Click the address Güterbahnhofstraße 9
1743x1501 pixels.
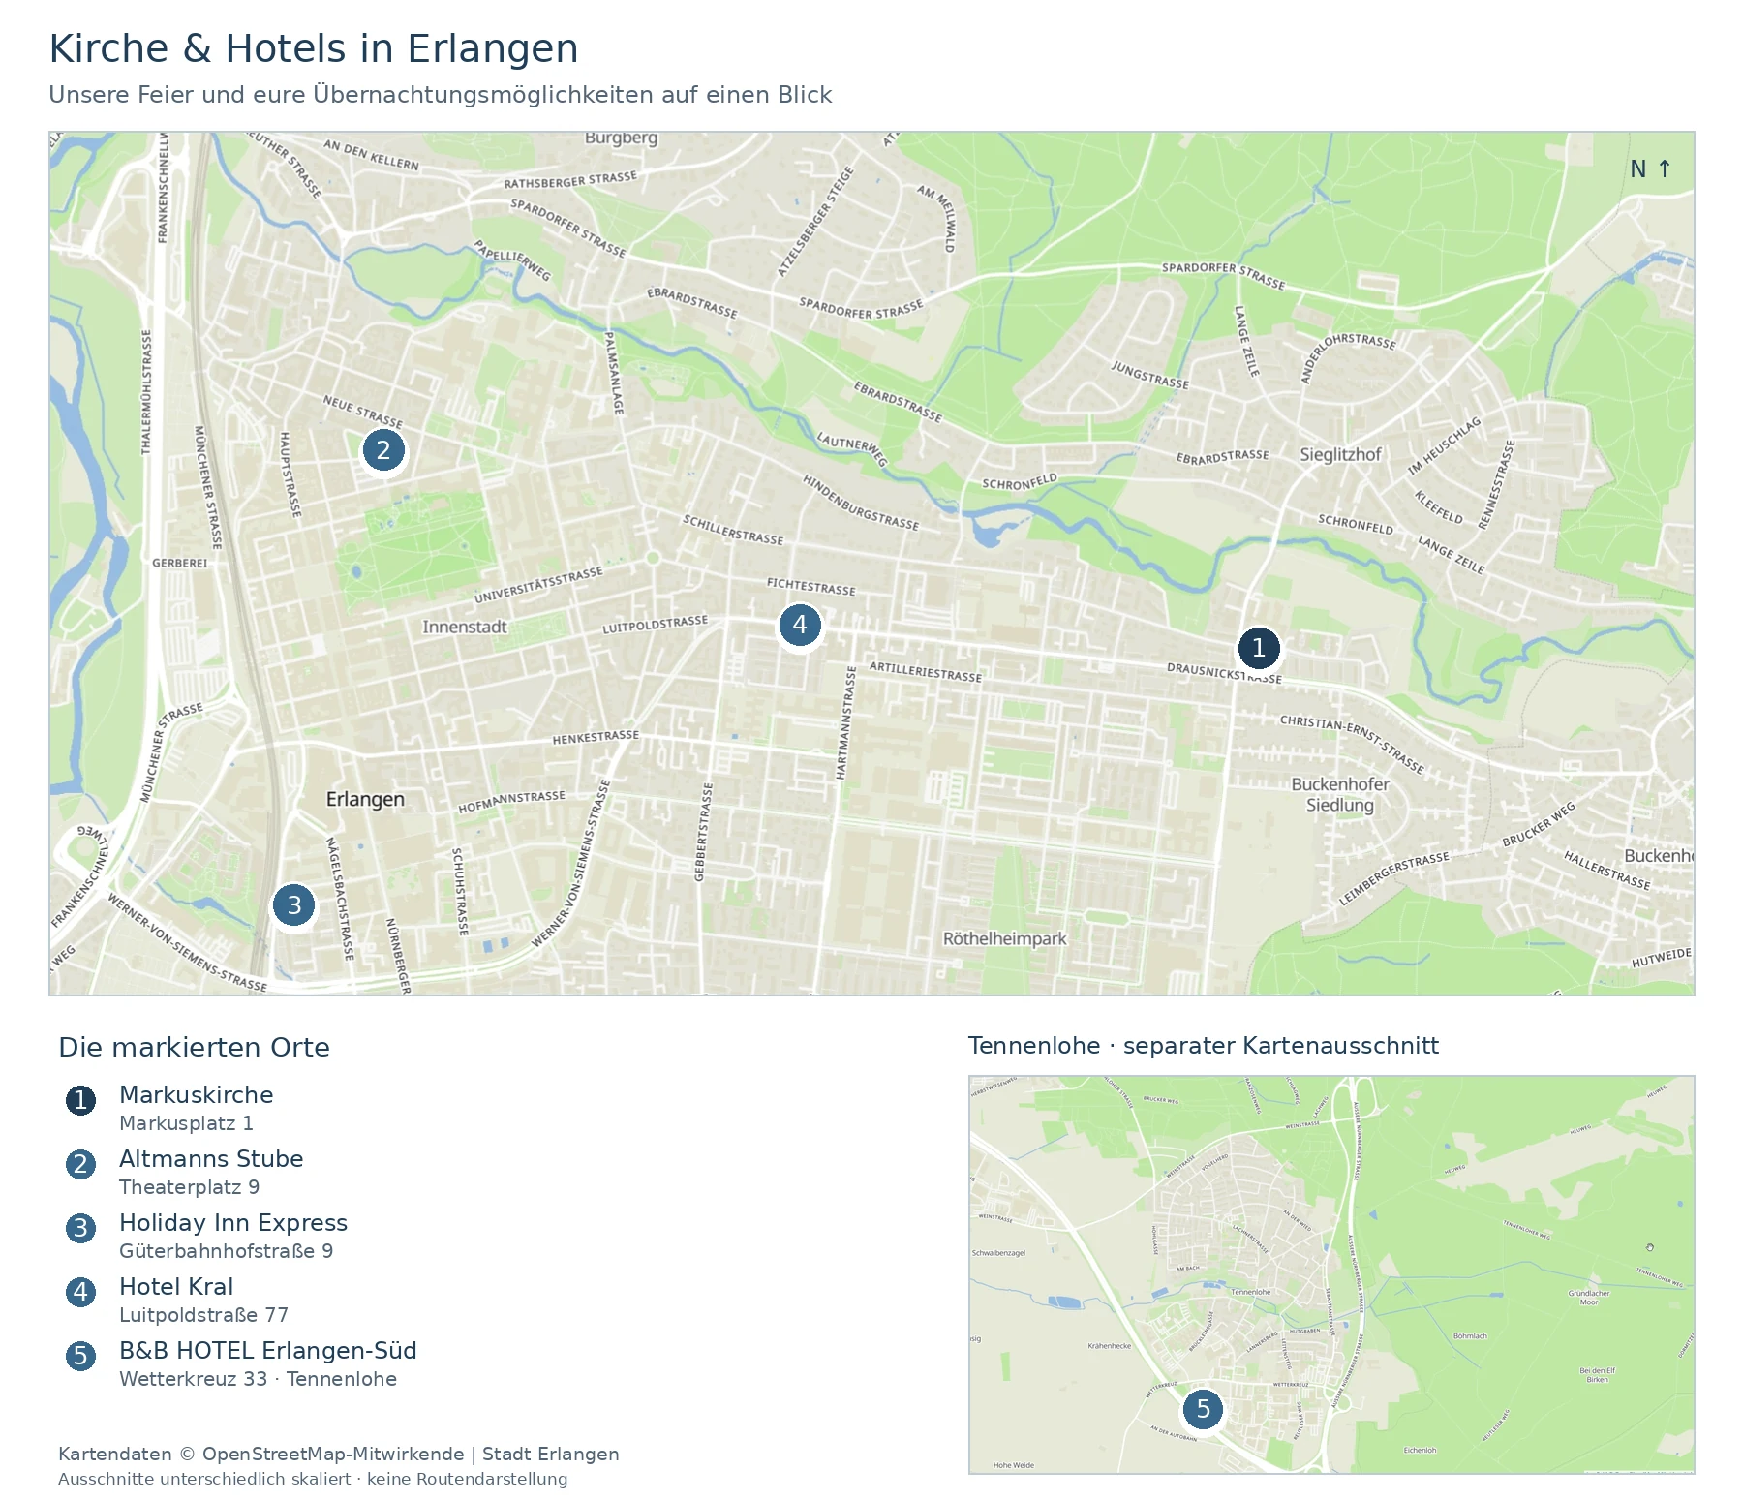click(226, 1251)
